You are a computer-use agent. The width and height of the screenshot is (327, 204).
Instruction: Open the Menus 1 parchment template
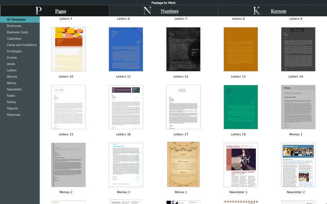[183, 164]
